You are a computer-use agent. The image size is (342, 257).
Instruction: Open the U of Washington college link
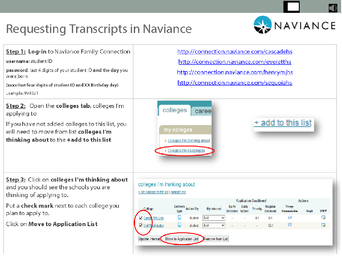click(153, 226)
